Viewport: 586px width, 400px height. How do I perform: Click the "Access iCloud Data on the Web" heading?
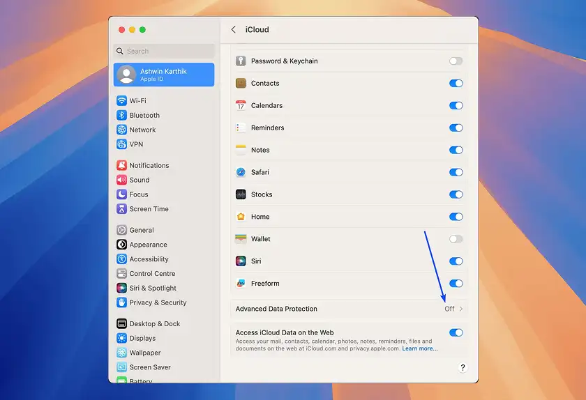tap(285, 332)
